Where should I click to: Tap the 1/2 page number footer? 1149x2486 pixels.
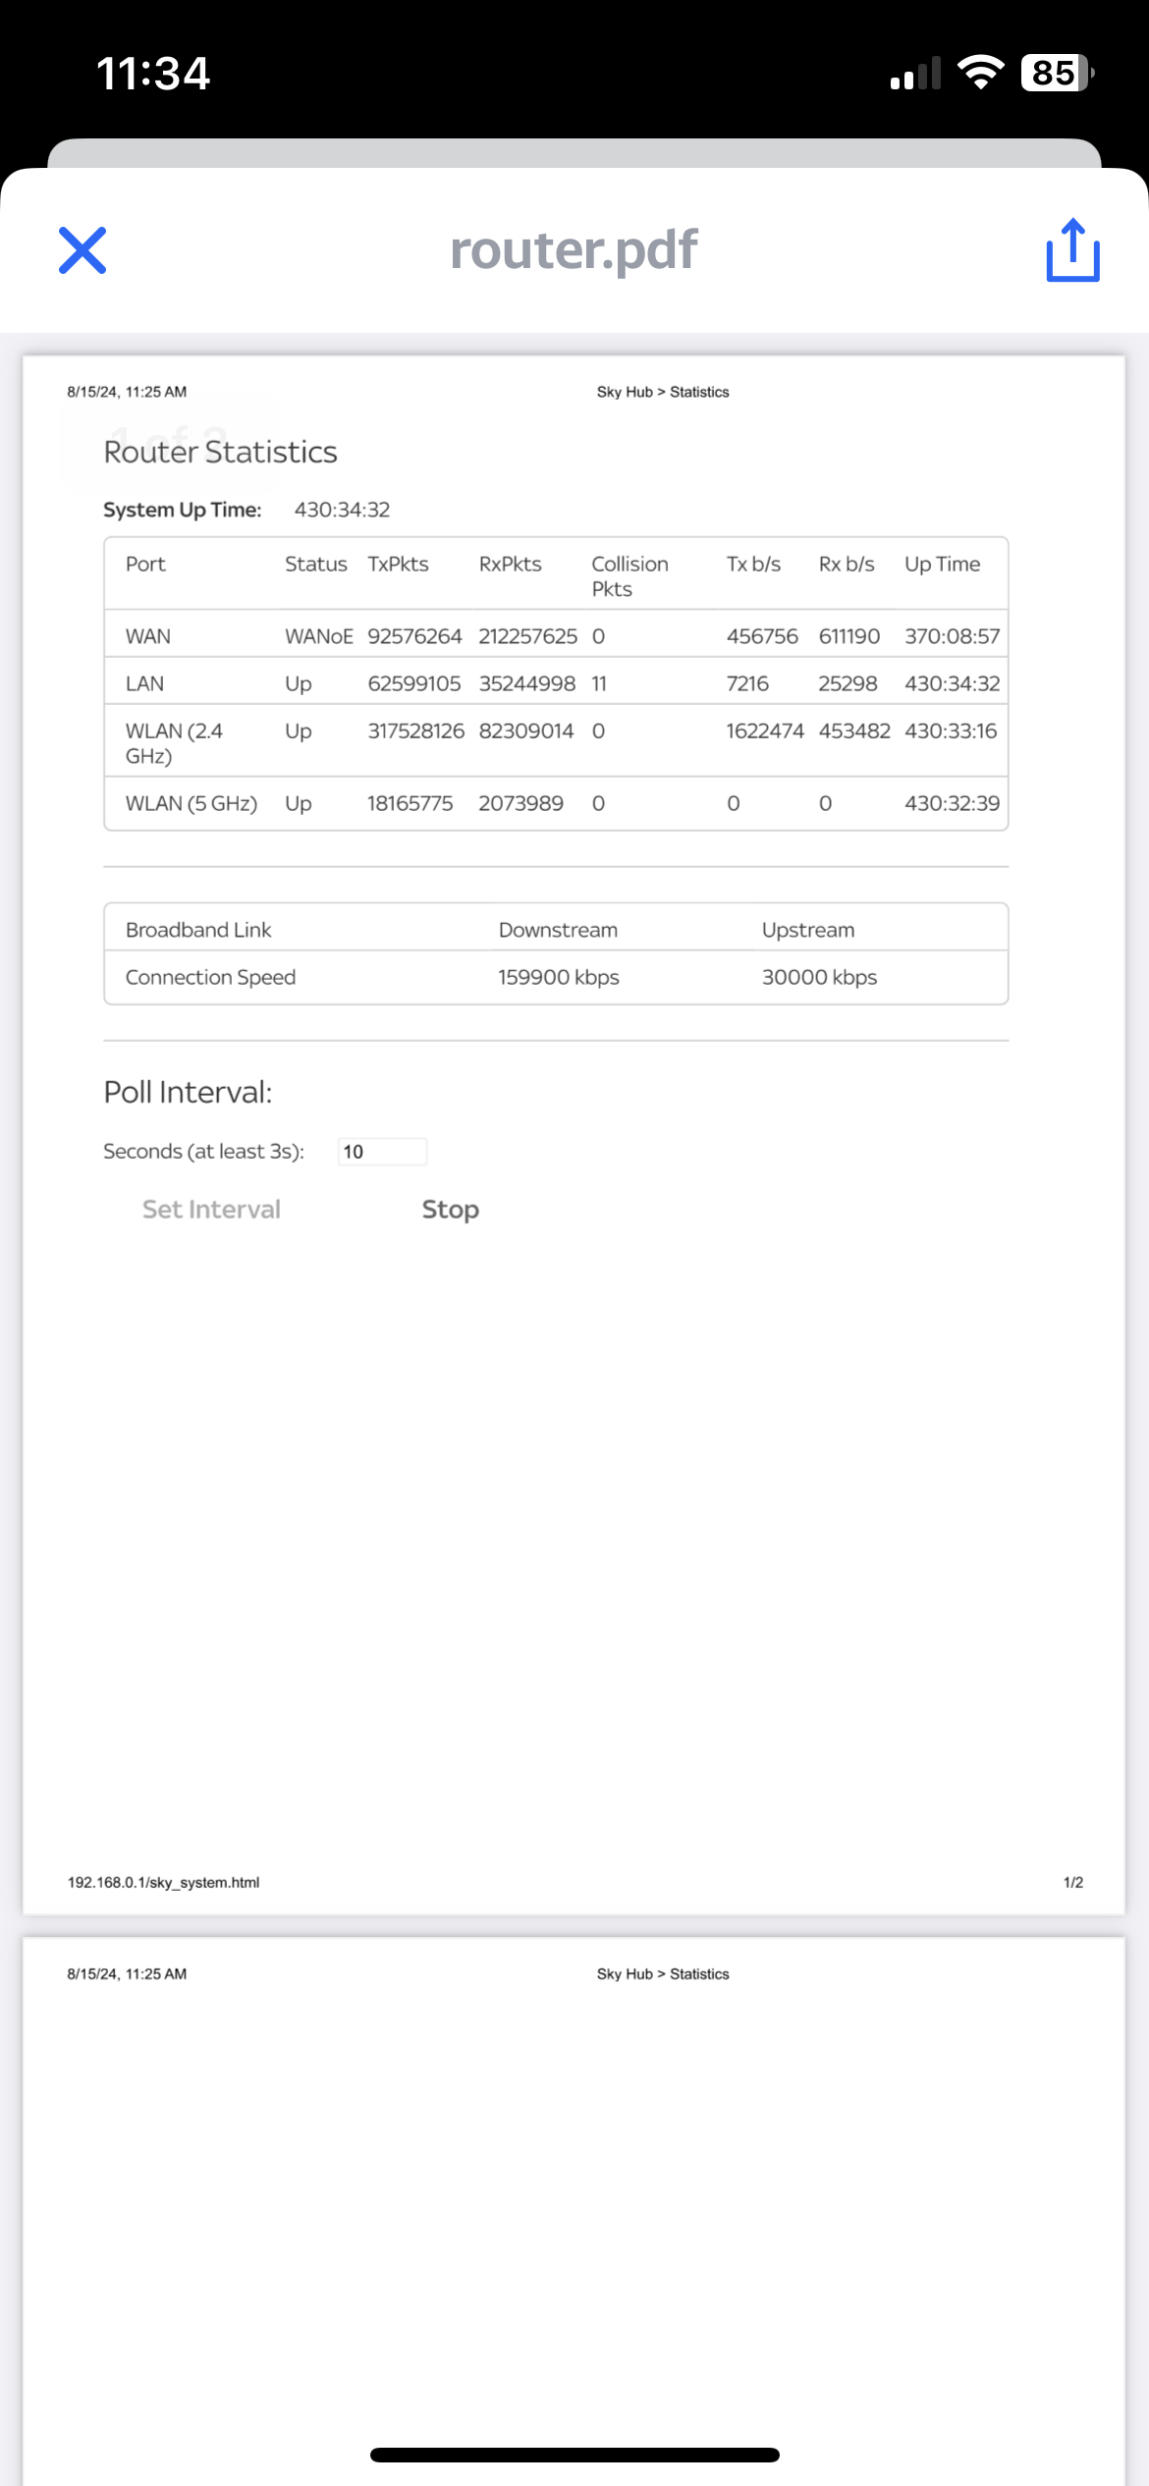click(x=1072, y=1882)
